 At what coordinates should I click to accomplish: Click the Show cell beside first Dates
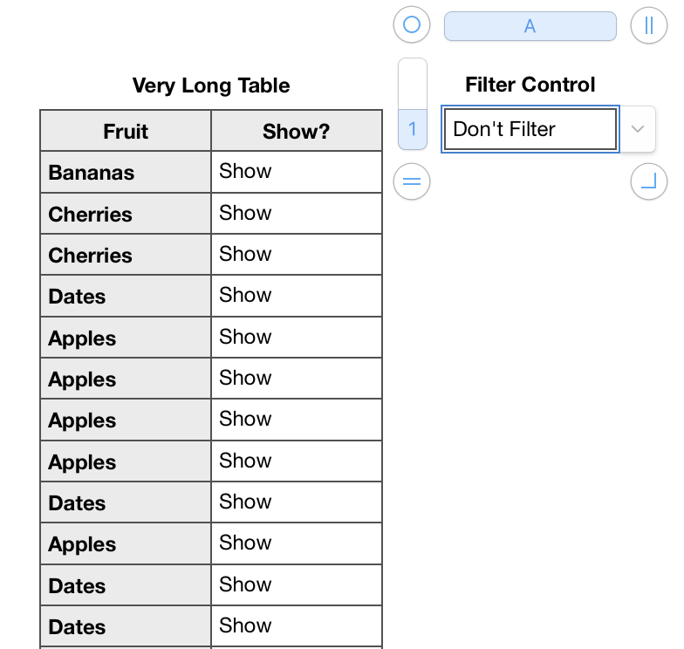click(x=296, y=296)
